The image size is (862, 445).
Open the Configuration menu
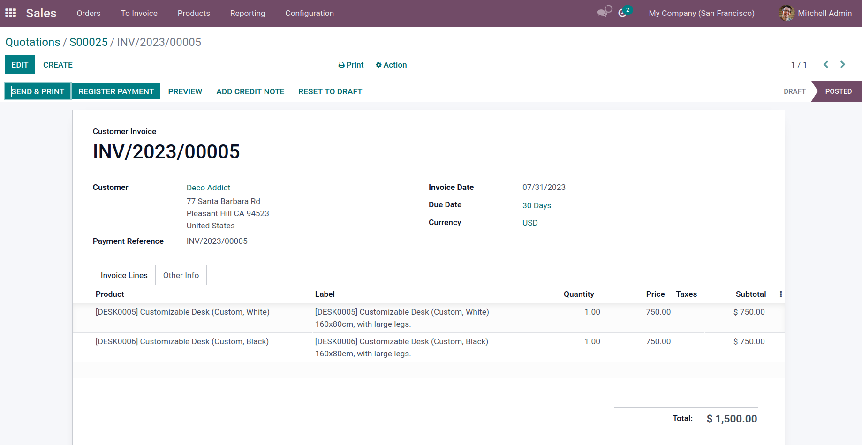click(310, 13)
